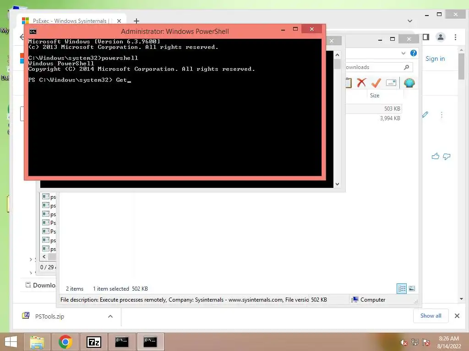Viewport: 469px width, 351px height.
Task: Click the pencil edit icon on web page
Action: (425, 115)
